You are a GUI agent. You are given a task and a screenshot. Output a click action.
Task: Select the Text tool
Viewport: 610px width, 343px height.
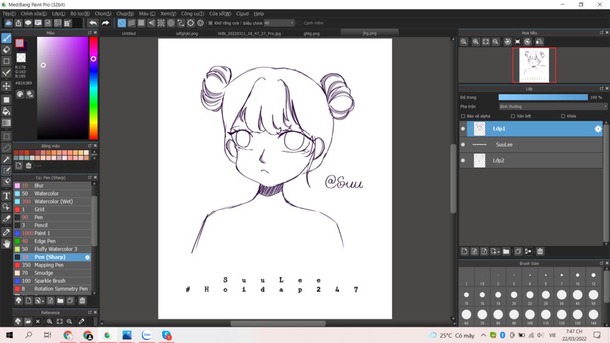(6, 195)
